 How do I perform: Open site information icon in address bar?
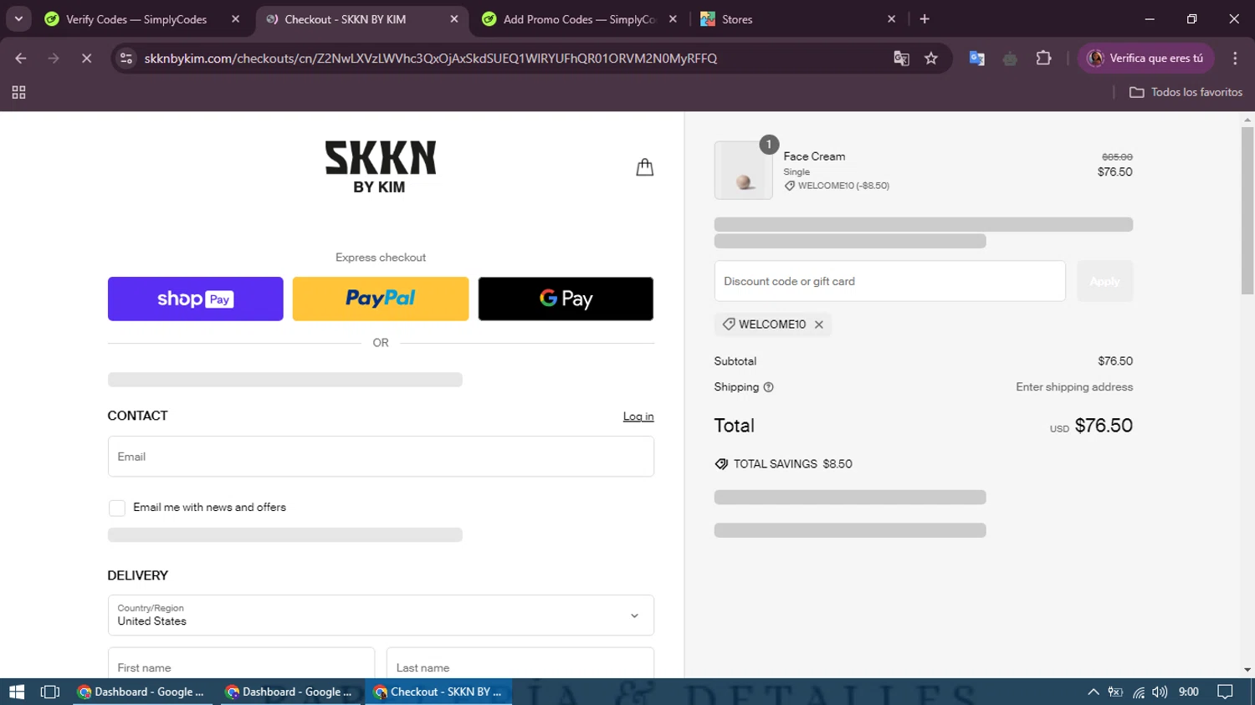(126, 59)
